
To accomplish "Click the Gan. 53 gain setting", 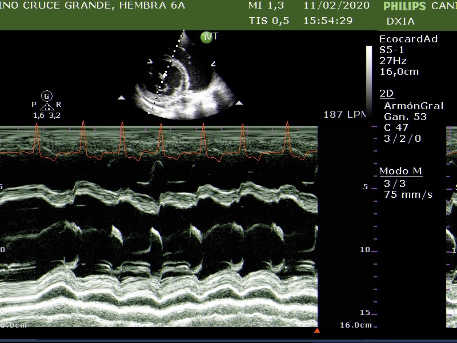I will 405,117.
